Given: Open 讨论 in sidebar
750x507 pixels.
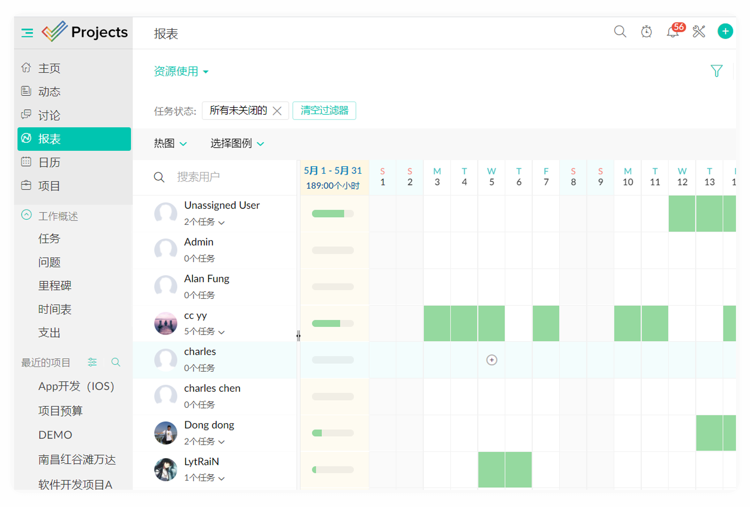Looking at the screenshot, I should [49, 115].
